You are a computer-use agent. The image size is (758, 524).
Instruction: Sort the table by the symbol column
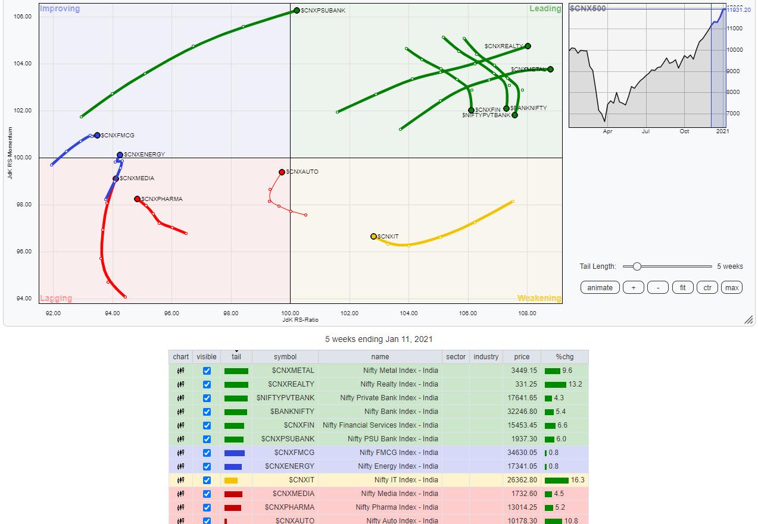[x=285, y=357]
